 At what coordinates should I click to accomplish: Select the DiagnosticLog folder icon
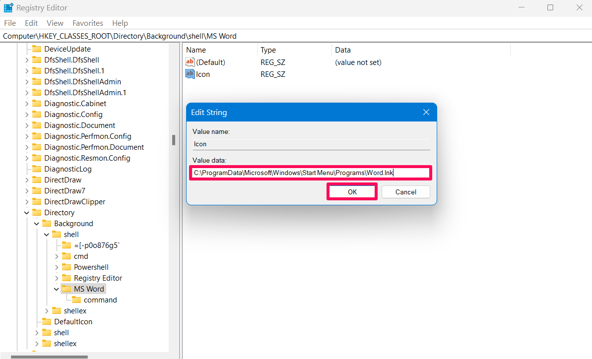pyautogui.click(x=37, y=169)
